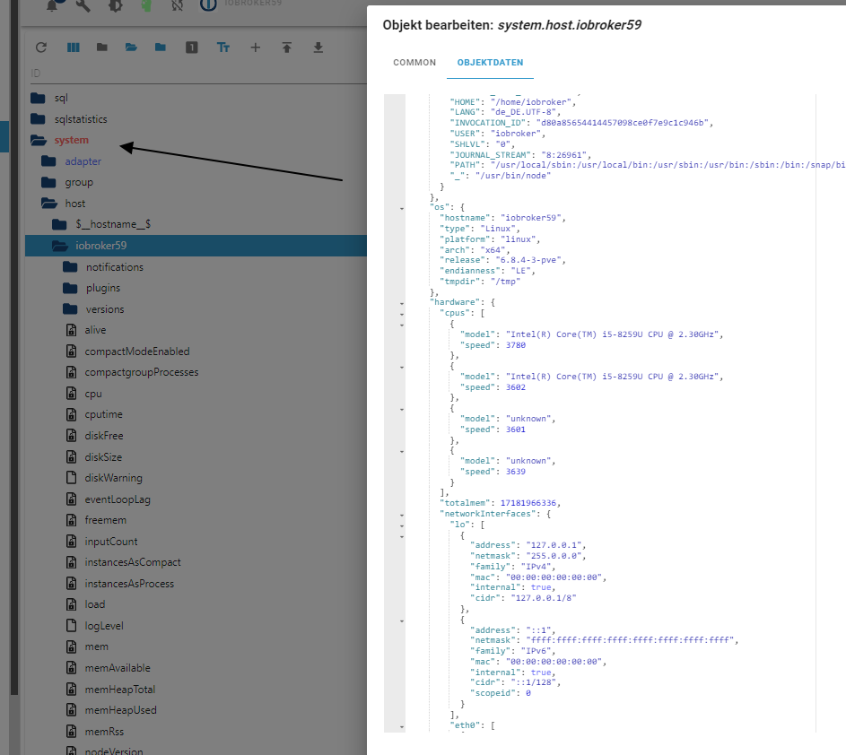Open the column configuration icon
The image size is (846, 755).
click(x=73, y=48)
